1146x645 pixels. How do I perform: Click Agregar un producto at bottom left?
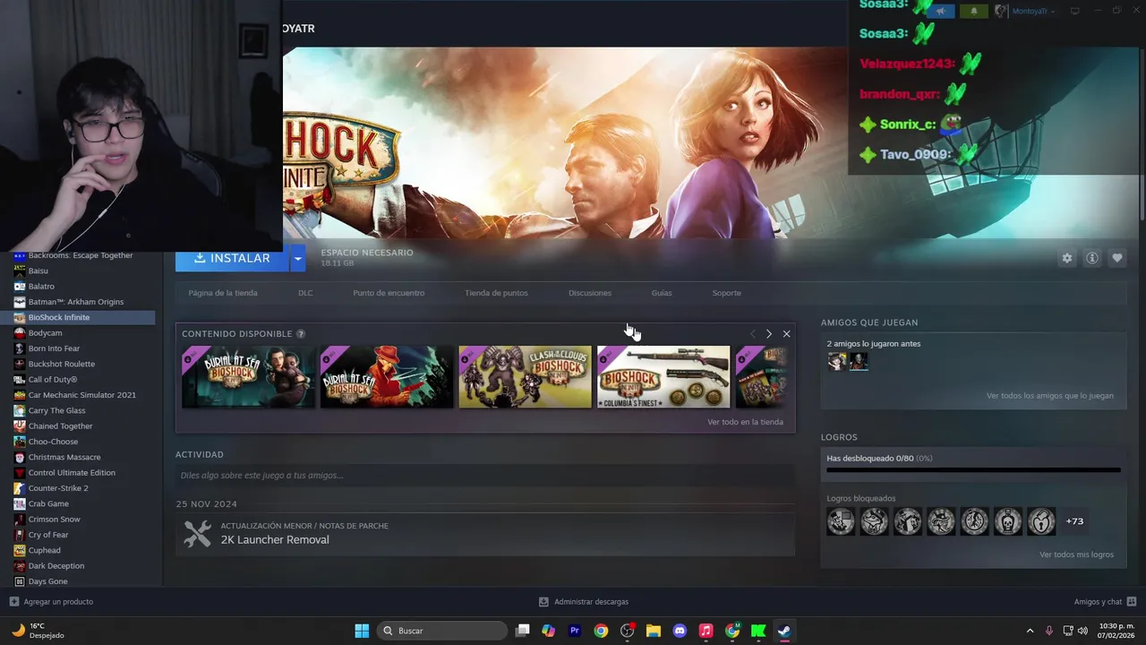(x=51, y=602)
